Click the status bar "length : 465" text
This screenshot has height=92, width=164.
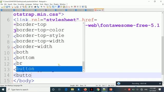coord(74,85)
